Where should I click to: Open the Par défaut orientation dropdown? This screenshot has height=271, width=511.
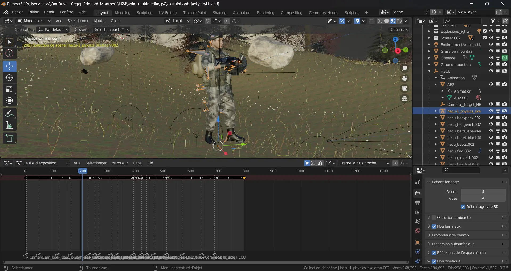[53, 30]
